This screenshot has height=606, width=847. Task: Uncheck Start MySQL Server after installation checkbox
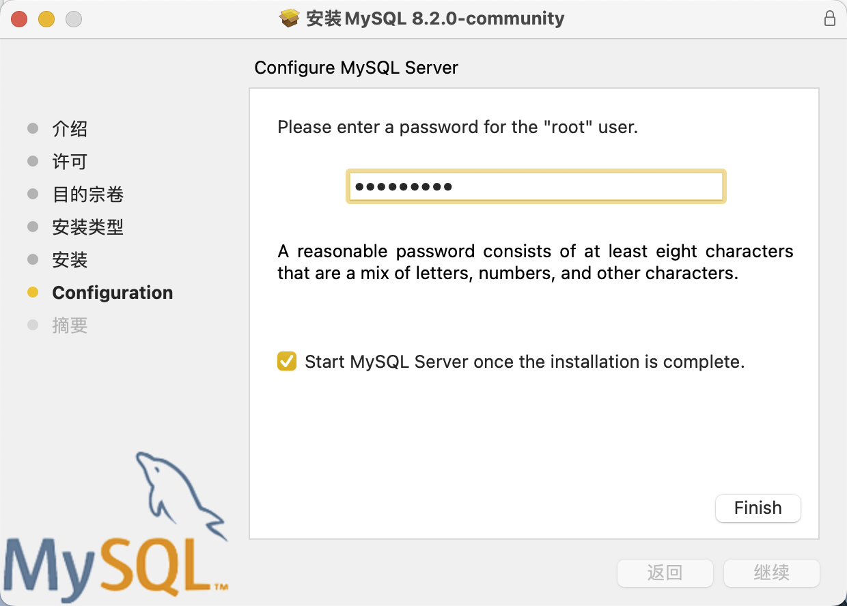click(287, 361)
